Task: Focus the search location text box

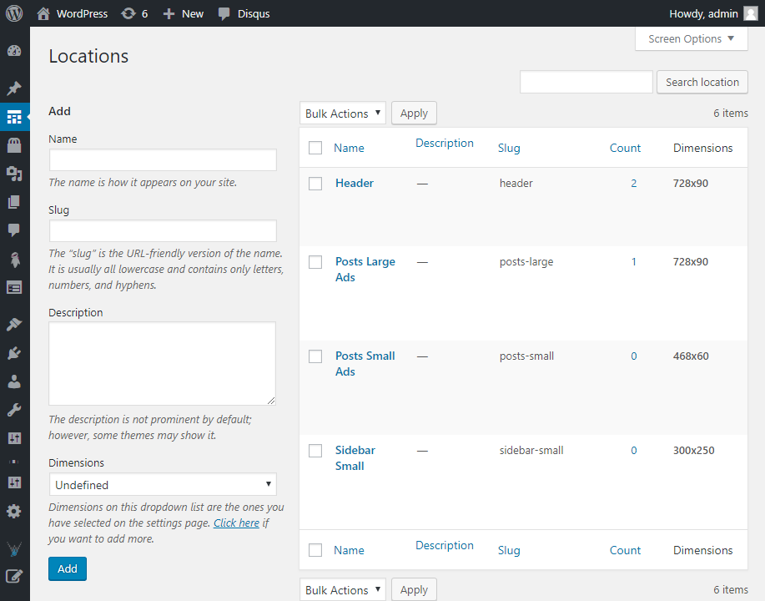Action: point(586,82)
